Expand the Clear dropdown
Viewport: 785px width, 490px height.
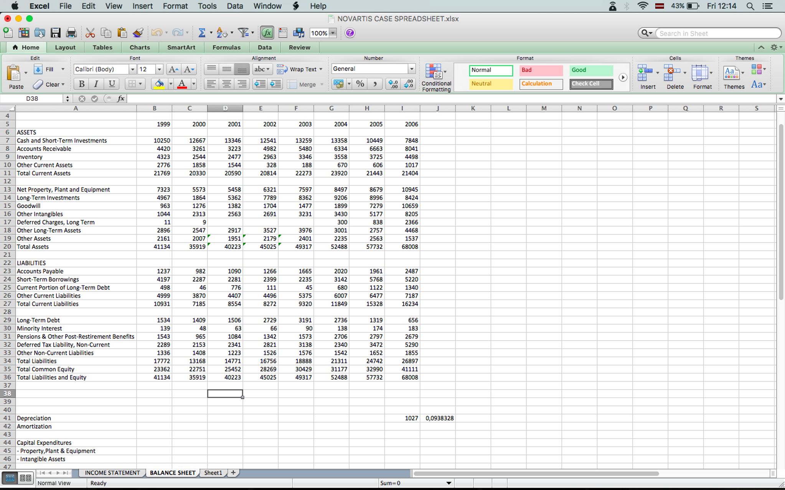63,84
